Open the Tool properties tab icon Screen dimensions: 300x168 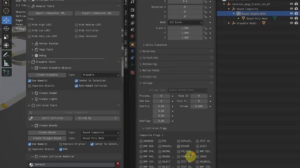coord(132,2)
